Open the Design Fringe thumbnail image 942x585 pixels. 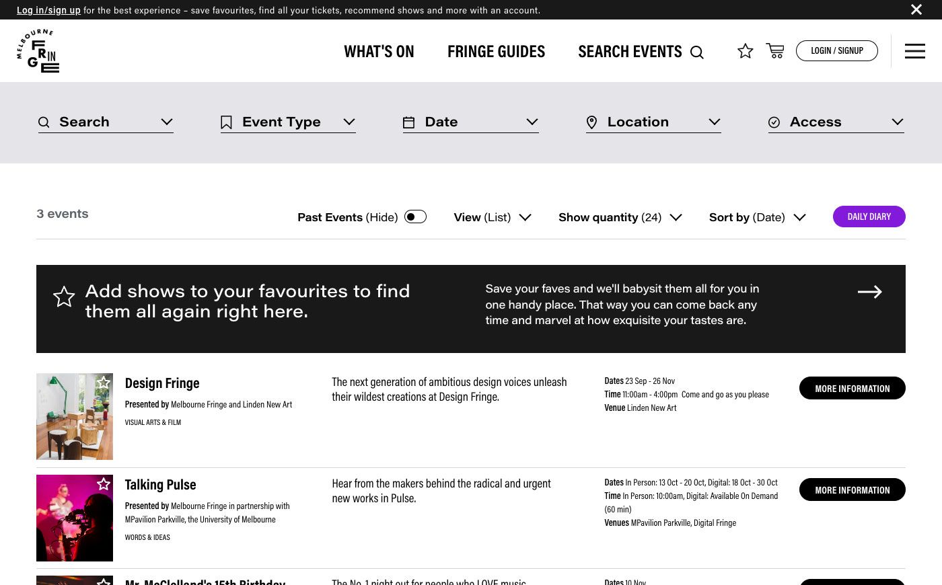(75, 417)
